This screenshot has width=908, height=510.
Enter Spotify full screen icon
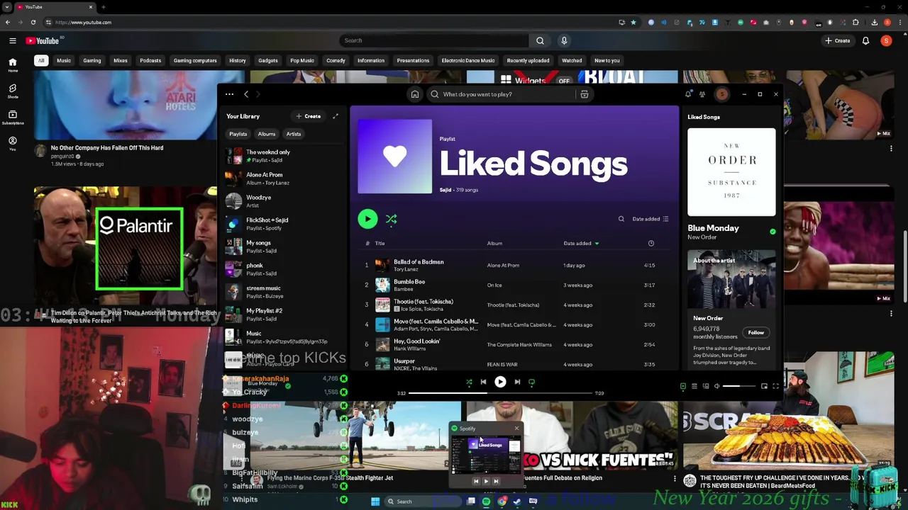click(x=775, y=386)
